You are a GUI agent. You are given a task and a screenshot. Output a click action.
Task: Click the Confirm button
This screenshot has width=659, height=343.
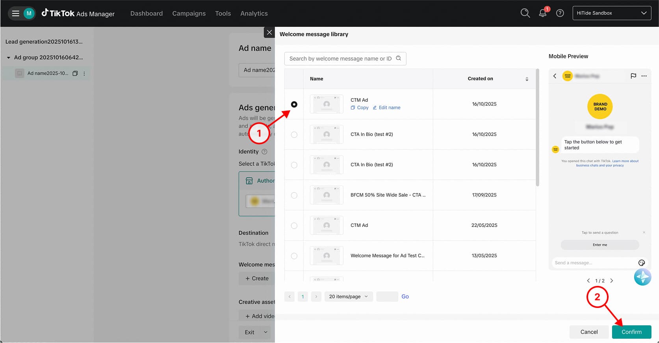coord(631,332)
